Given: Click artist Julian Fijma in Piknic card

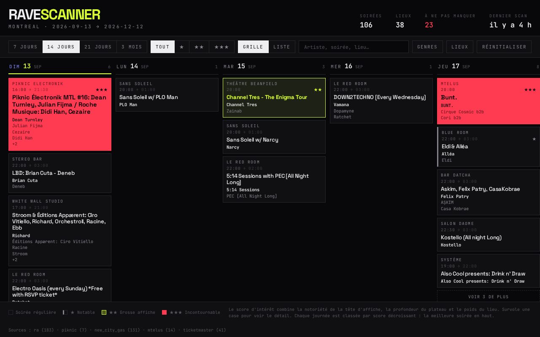Looking at the screenshot, I should [27, 126].
